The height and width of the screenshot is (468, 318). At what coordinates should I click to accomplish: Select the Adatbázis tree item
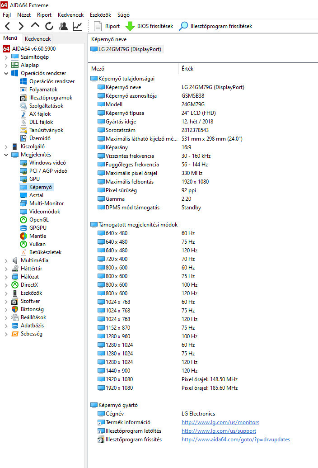[28, 326]
